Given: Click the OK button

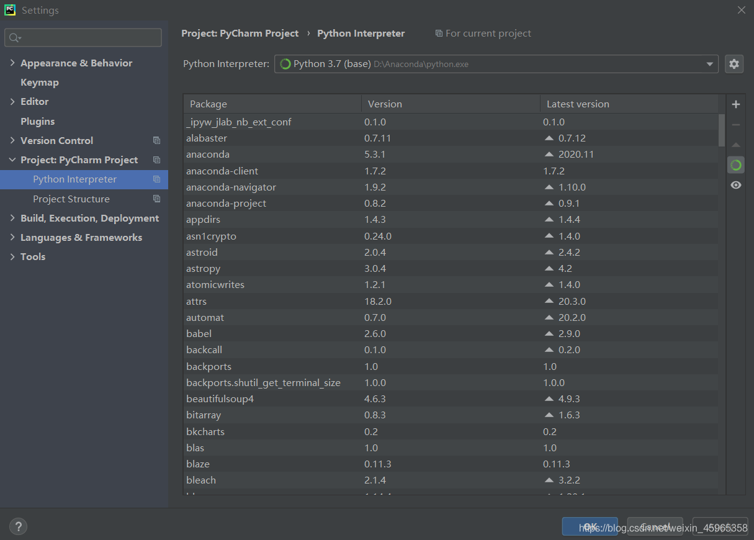Looking at the screenshot, I should pyautogui.click(x=590, y=526).
